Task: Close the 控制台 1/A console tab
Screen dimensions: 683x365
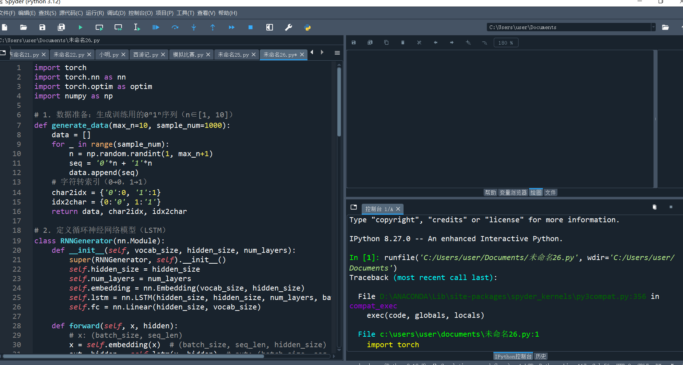Action: click(398, 209)
